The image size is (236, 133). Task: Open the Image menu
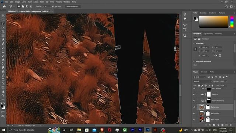(x=17, y=2)
